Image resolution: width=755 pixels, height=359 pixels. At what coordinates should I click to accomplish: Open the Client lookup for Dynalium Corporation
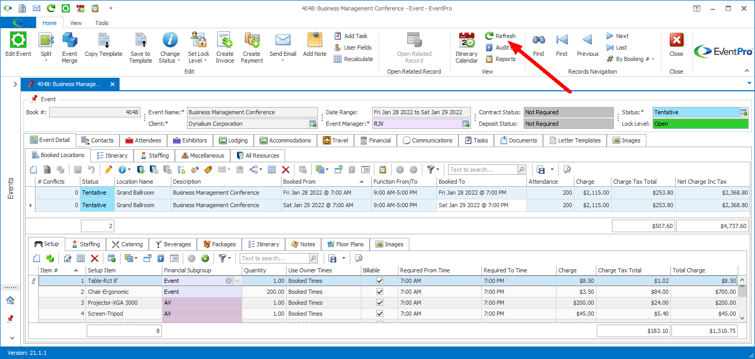313,124
